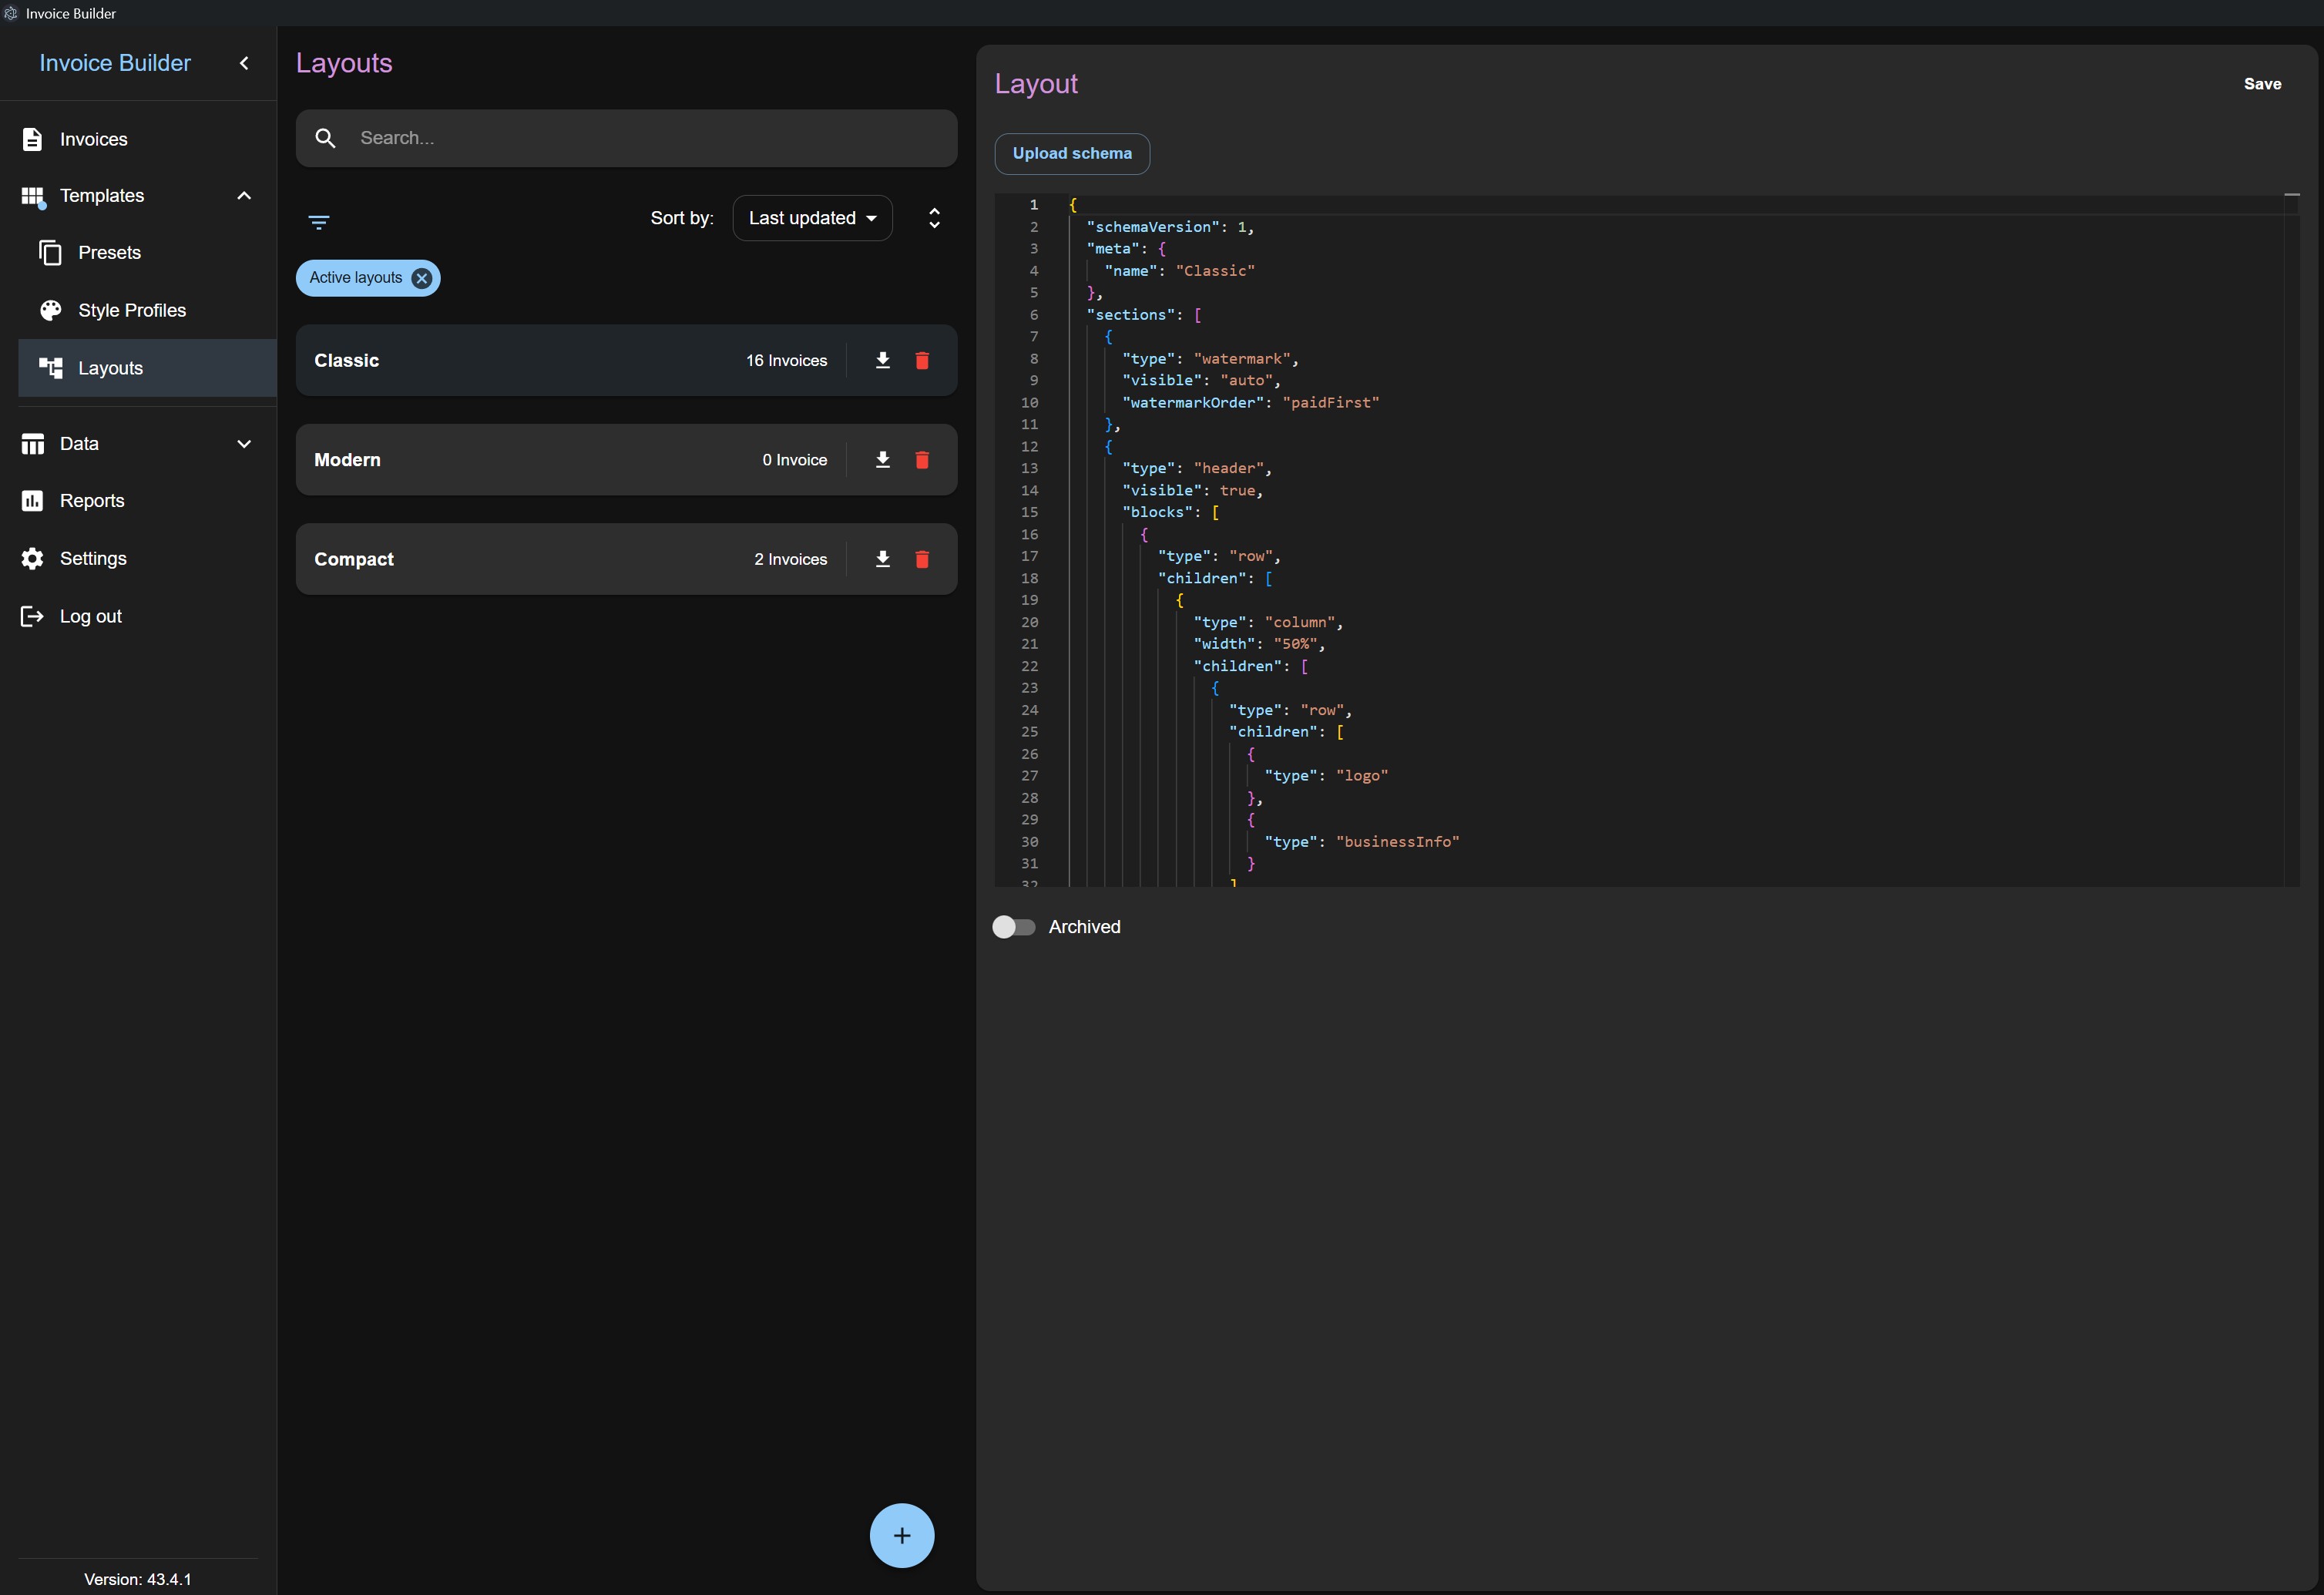Click the Version 43.4.1 text
Screen dimensions: 2324x1595
coord(138,1579)
